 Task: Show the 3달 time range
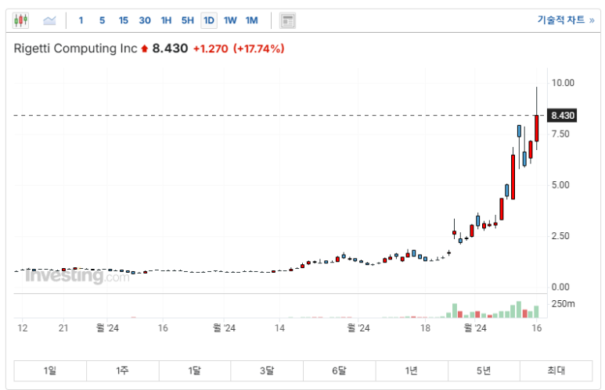267,370
